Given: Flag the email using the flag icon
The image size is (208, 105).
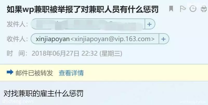Looking at the screenshot, I should coord(183,9).
